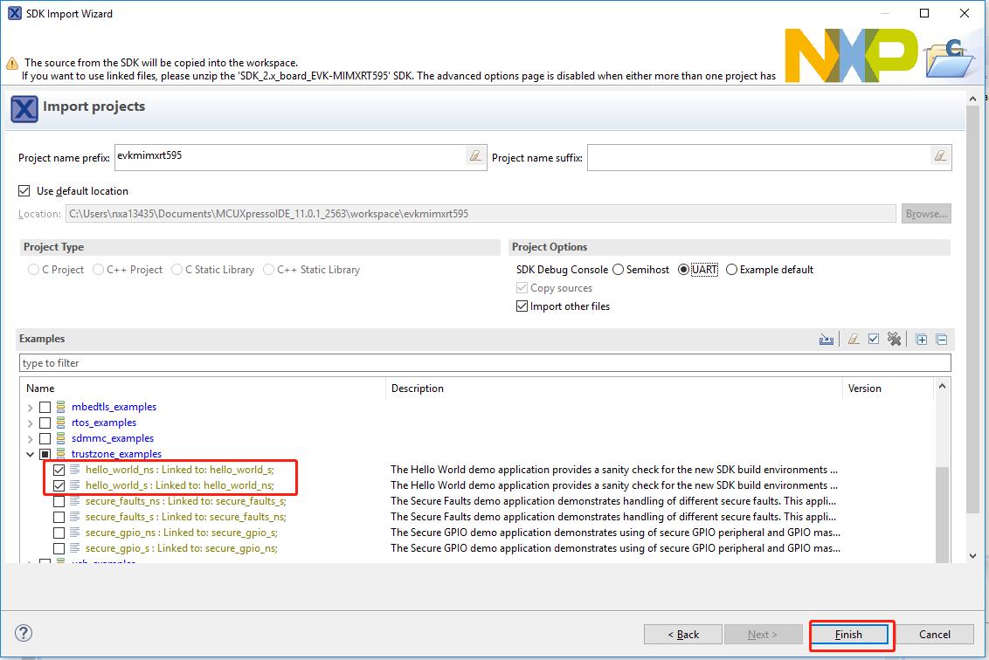
Task: Click the collapse all minus icon
Action: click(941, 340)
